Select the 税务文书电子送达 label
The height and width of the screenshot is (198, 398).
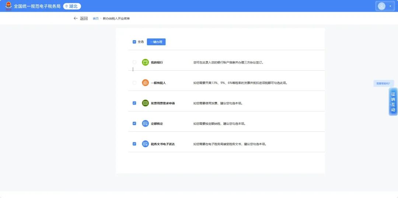click(163, 144)
